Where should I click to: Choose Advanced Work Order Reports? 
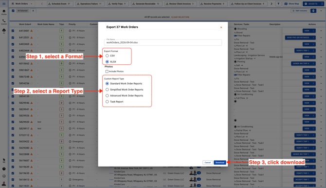tap(107, 95)
